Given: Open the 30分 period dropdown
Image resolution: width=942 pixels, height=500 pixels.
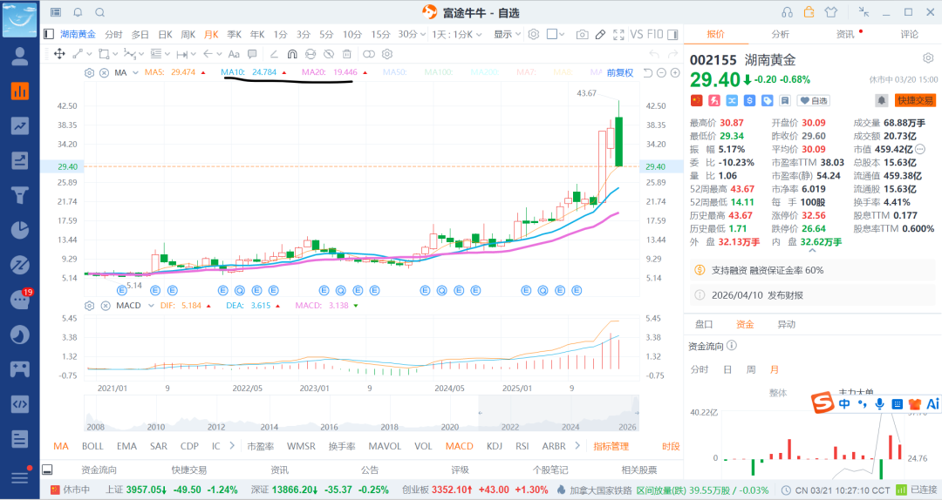Looking at the screenshot, I should [x=412, y=34].
